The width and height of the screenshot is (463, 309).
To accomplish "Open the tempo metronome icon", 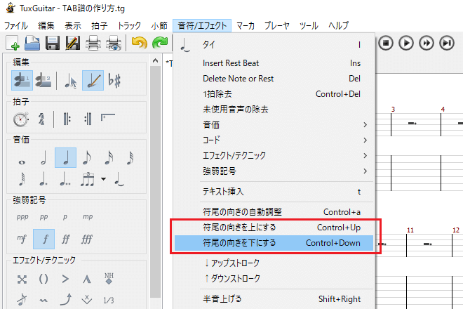I will [21, 119].
